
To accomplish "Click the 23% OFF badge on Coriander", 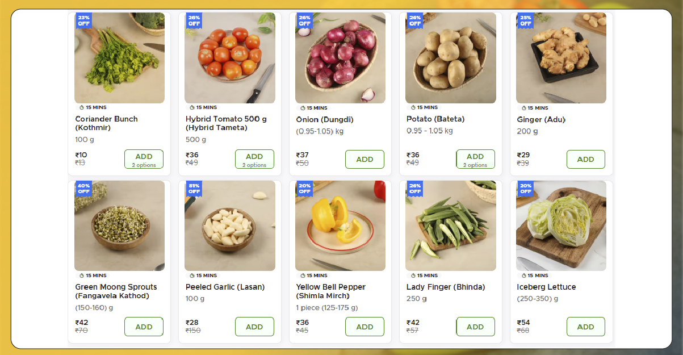I will tap(83, 20).
